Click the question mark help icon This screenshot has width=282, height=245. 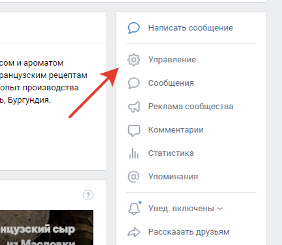(88, 195)
